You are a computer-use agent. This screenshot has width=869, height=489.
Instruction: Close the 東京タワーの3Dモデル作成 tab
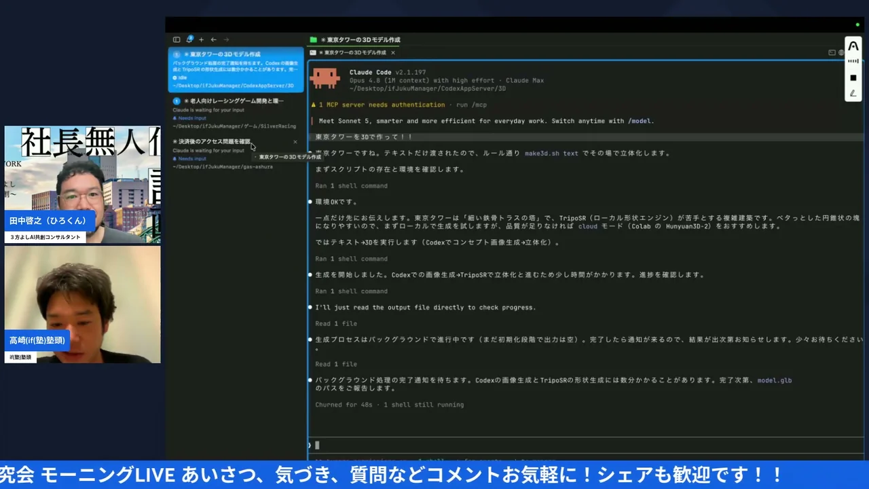pos(392,52)
